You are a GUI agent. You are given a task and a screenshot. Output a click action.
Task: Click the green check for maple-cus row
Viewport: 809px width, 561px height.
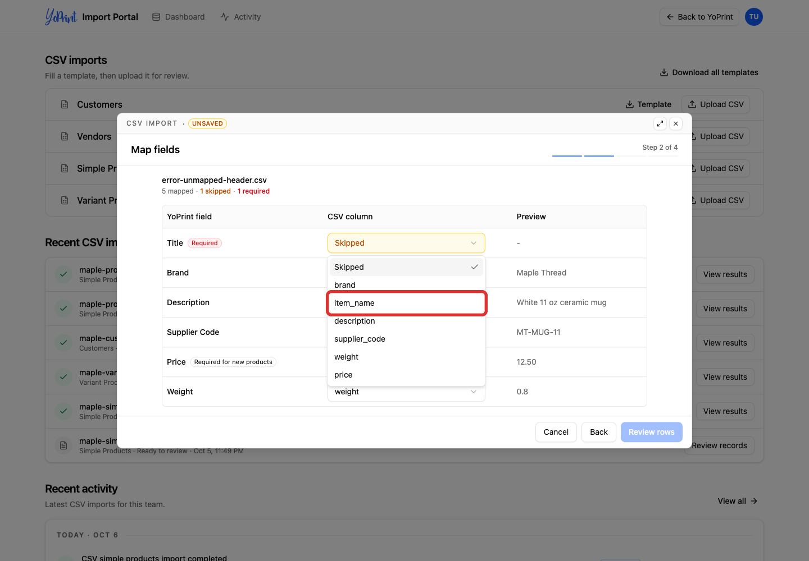(x=63, y=343)
